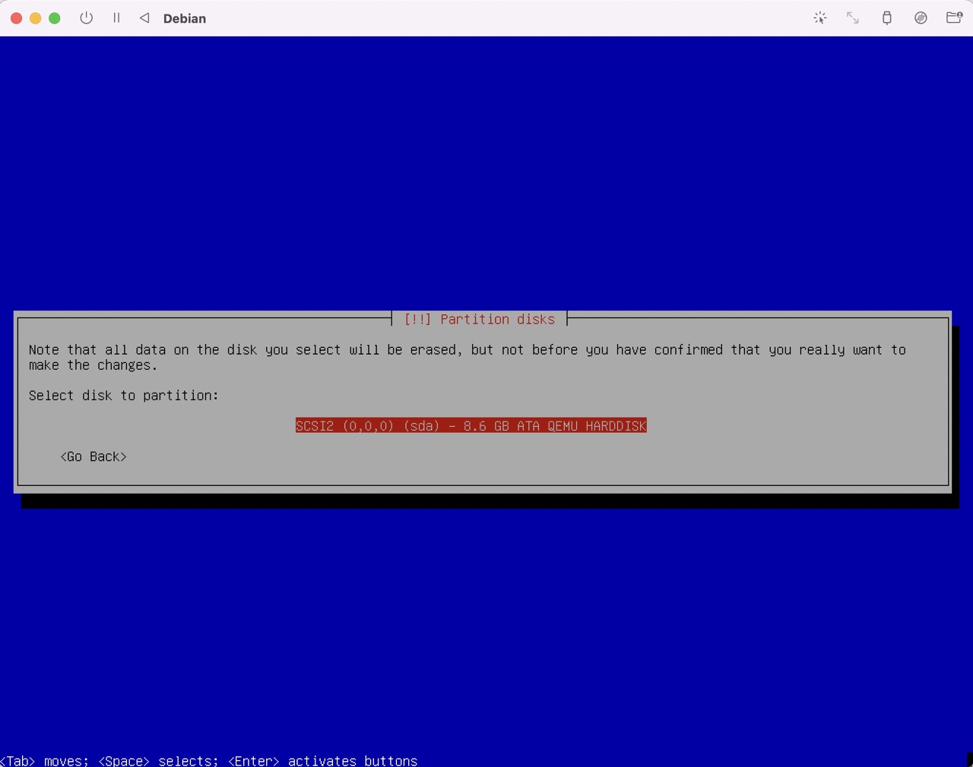Image resolution: width=973 pixels, height=767 pixels.
Task: Open the shared folder icon
Action: (954, 18)
